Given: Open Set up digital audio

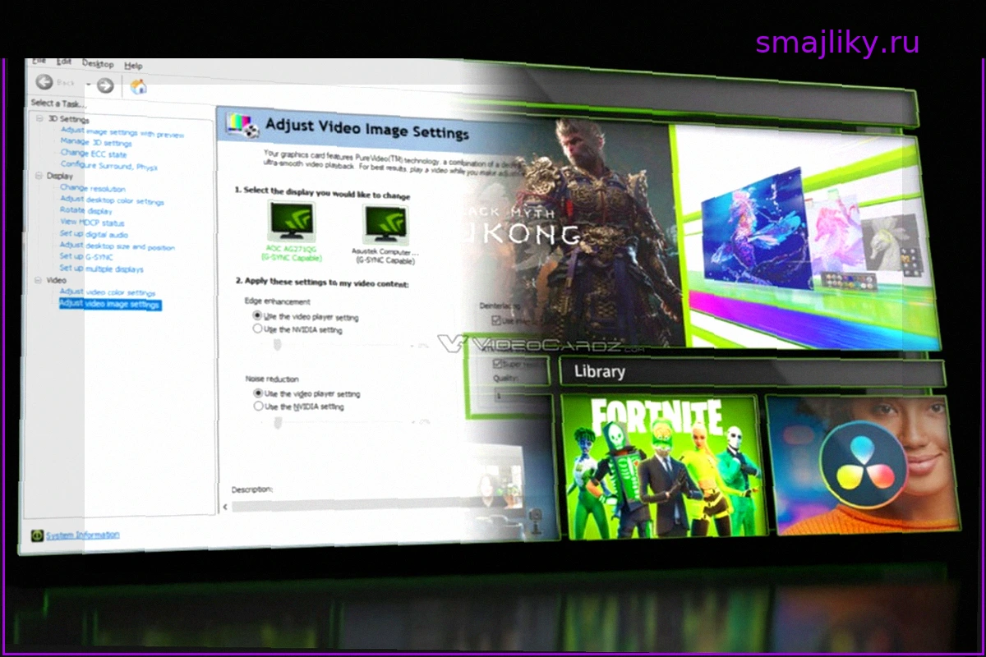Looking at the screenshot, I should [x=94, y=234].
